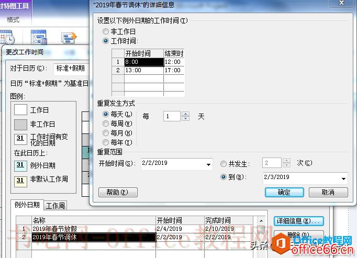The width and height of the screenshot is (357, 258).
Task: Click the row 2 header in working times
Action: pos(118,70)
